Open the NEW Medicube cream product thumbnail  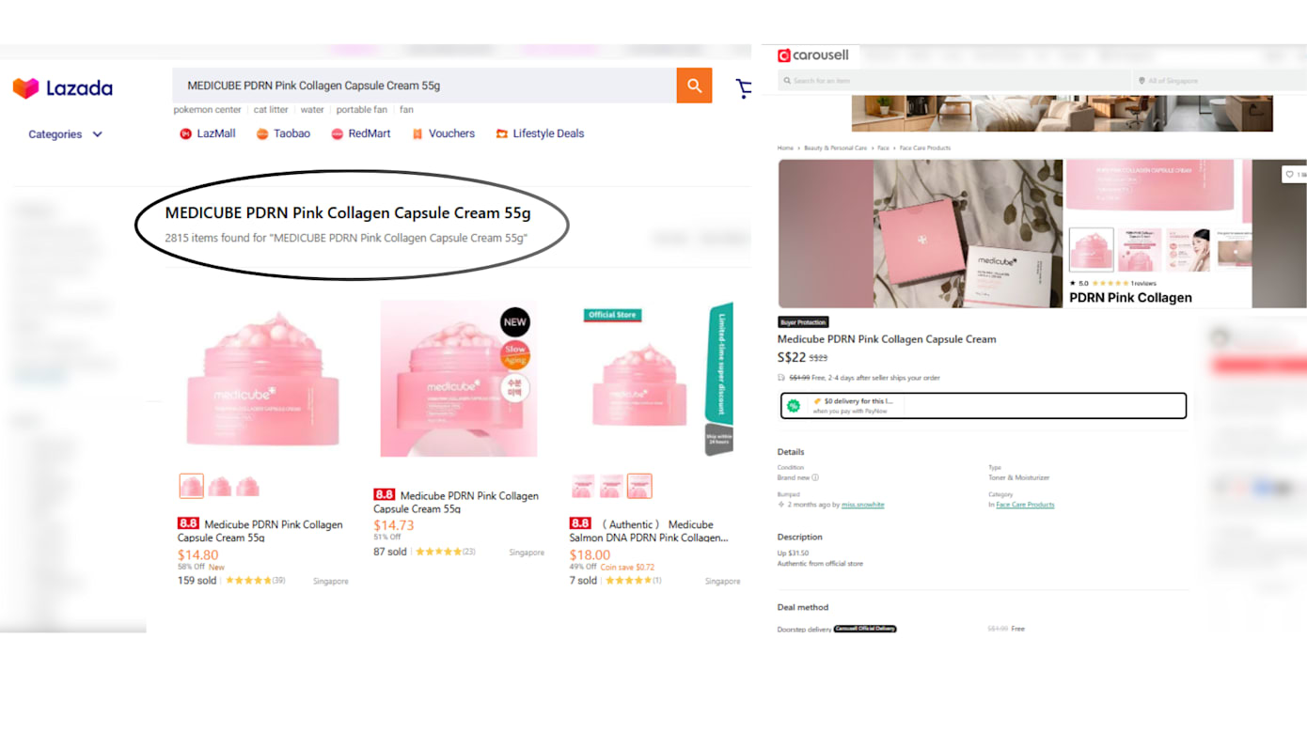click(458, 379)
